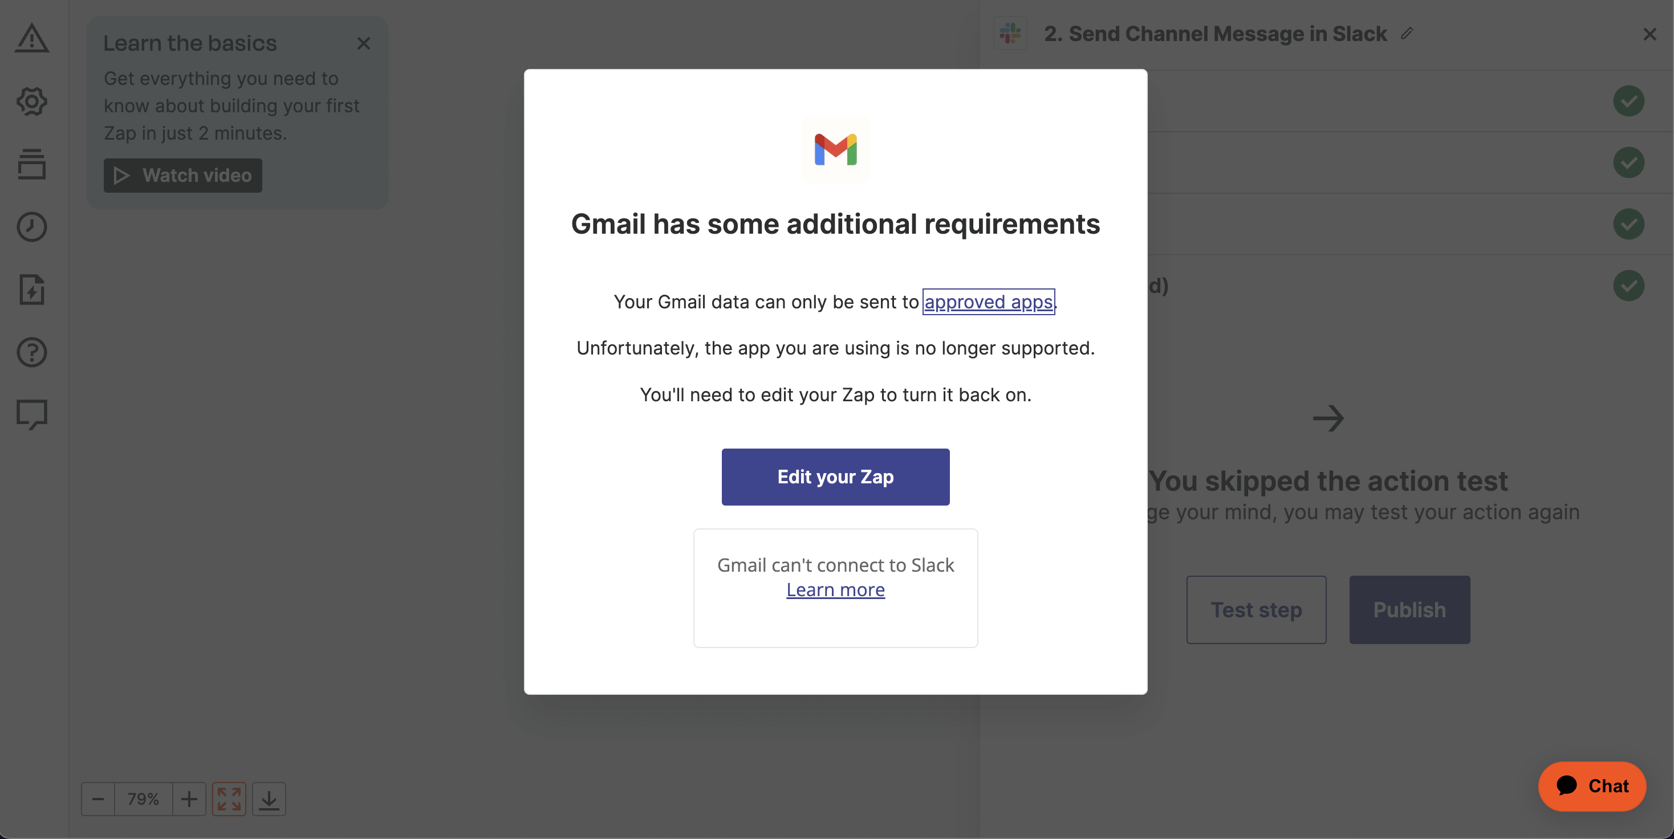This screenshot has width=1674, height=839.
Task: Click the Edit your Zap button
Action: coord(835,476)
